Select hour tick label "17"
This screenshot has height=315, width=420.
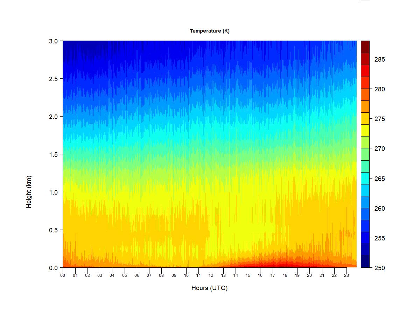pos(273,275)
